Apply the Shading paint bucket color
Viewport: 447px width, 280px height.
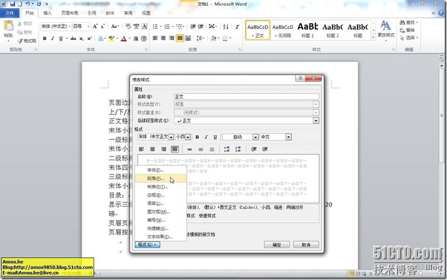(213, 38)
